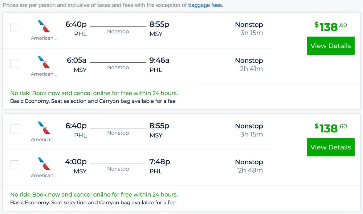Click the 2h 48m Nonstop duration label
Viewport: 363px width, 214px height.
pyautogui.click(x=250, y=170)
